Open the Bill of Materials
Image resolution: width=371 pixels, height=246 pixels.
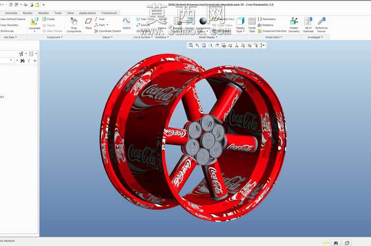(308, 24)
